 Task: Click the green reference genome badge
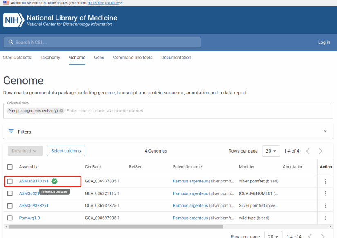point(54,181)
